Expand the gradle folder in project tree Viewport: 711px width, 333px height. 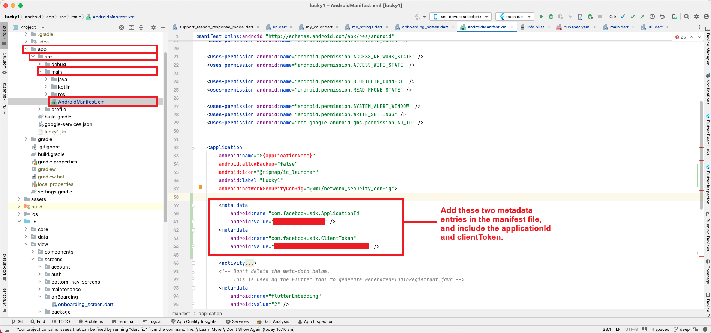(x=26, y=139)
